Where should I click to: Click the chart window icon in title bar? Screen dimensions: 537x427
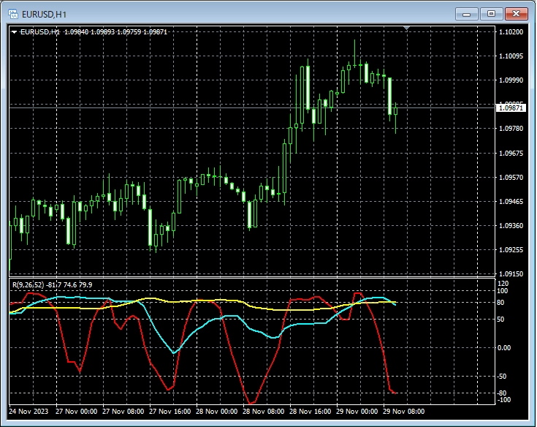point(13,14)
